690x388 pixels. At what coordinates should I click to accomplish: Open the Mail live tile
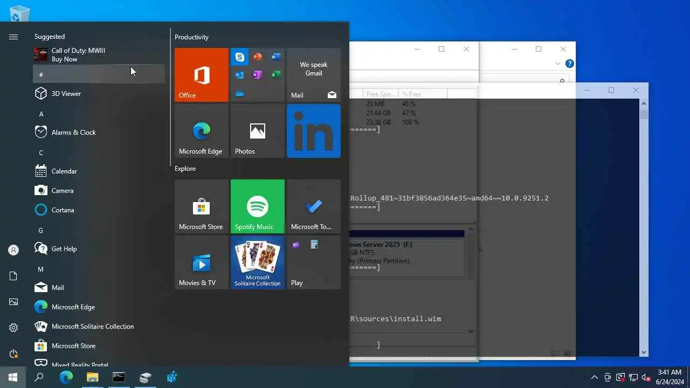314,75
